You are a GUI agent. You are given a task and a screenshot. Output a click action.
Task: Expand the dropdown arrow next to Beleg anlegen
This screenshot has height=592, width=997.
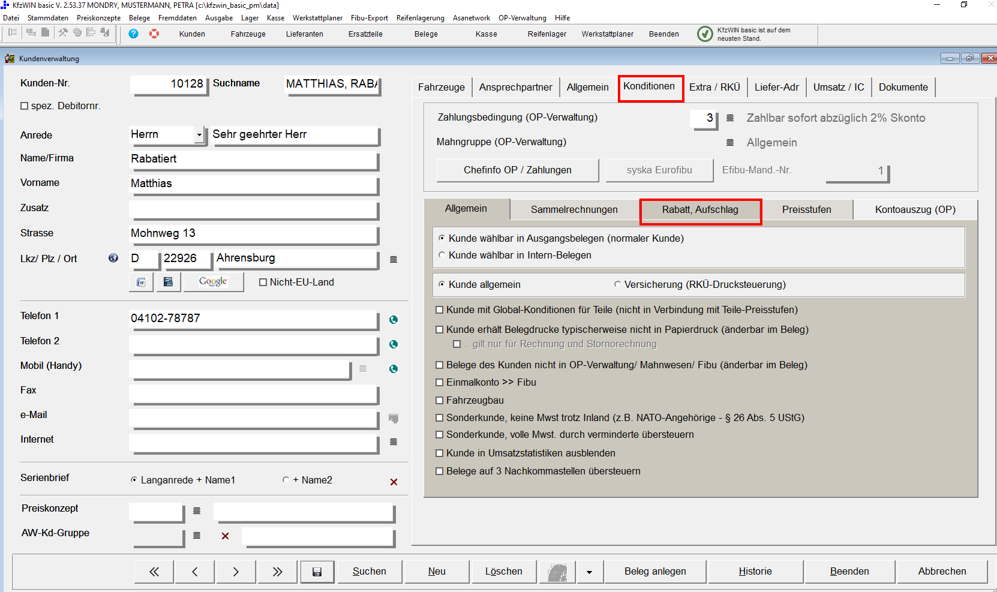590,572
